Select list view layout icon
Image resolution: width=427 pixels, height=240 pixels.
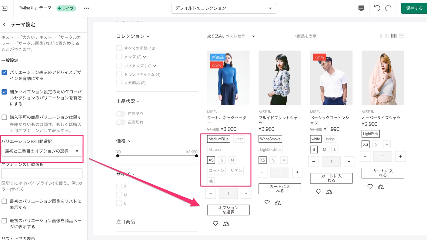pyautogui.click(x=401, y=36)
